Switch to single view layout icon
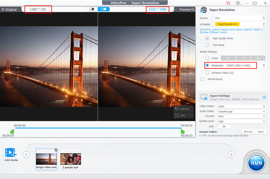Viewport: 270px width, 179px height. (x=92, y=9)
